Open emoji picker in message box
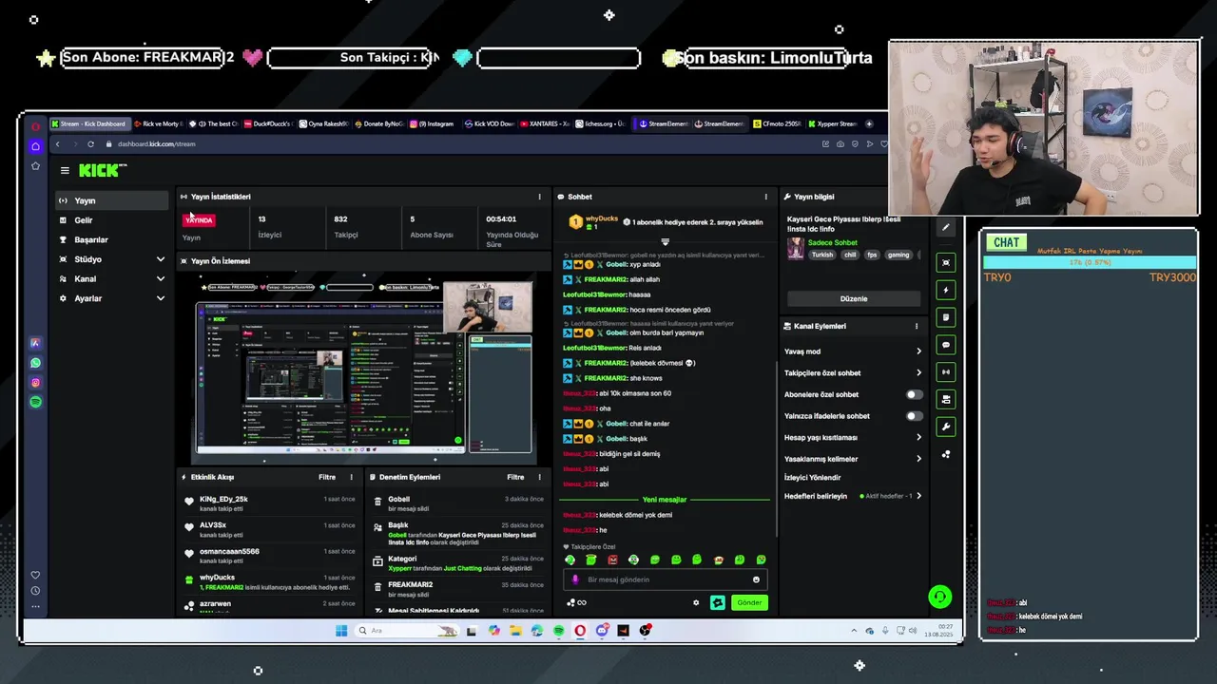Screen dimensions: 1217x684 click(x=757, y=579)
